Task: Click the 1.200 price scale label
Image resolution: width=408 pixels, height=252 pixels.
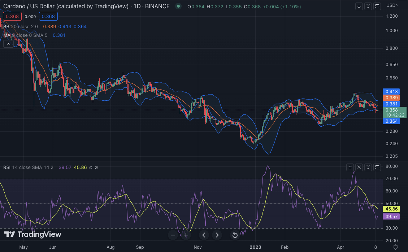Action: tap(392, 16)
